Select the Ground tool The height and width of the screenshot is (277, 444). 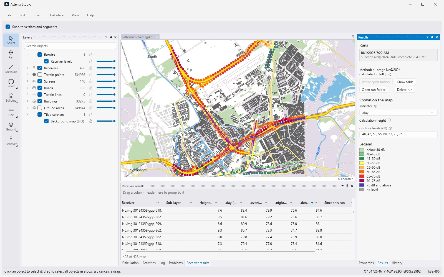pyautogui.click(x=11, y=127)
